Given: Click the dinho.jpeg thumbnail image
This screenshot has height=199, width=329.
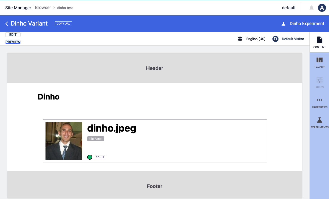Looking at the screenshot, I should point(64,141).
